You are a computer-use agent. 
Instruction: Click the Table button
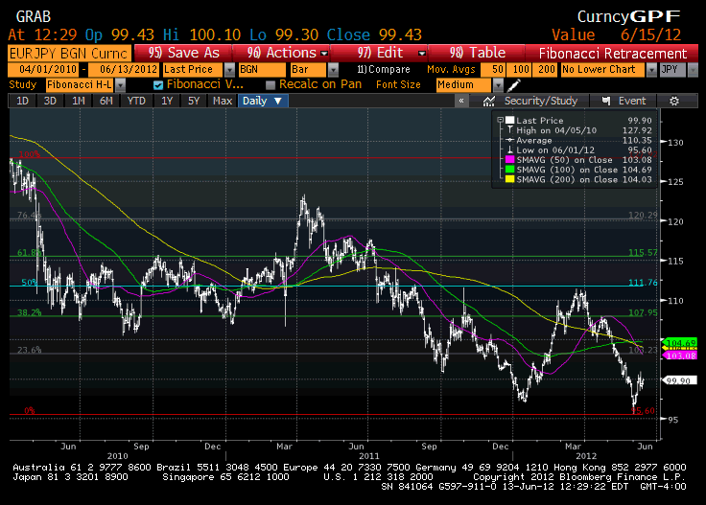pyautogui.click(x=477, y=53)
